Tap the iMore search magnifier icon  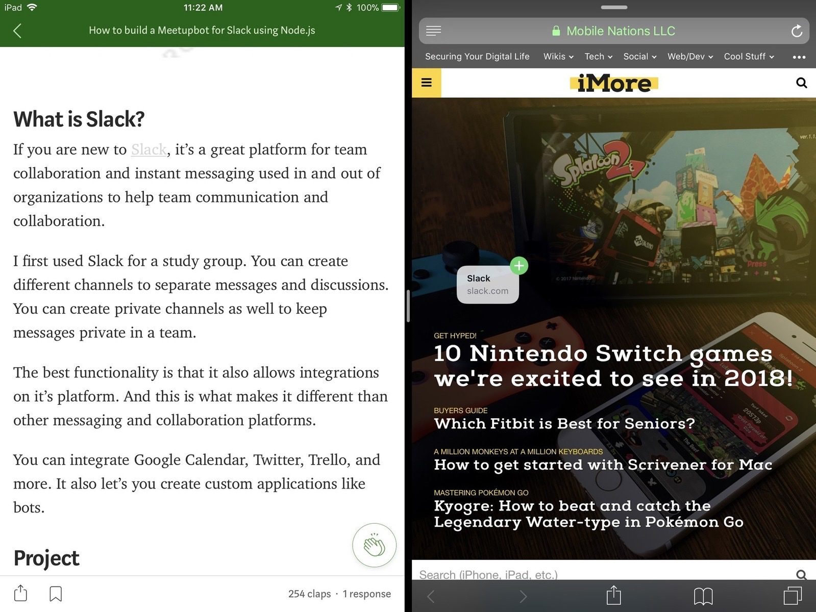(x=801, y=83)
